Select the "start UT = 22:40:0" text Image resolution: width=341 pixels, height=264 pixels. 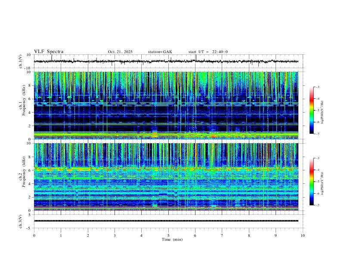(208, 52)
